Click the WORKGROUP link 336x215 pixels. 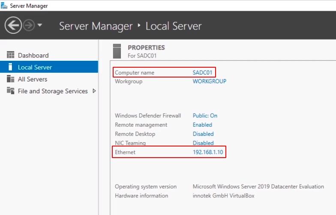tap(209, 81)
